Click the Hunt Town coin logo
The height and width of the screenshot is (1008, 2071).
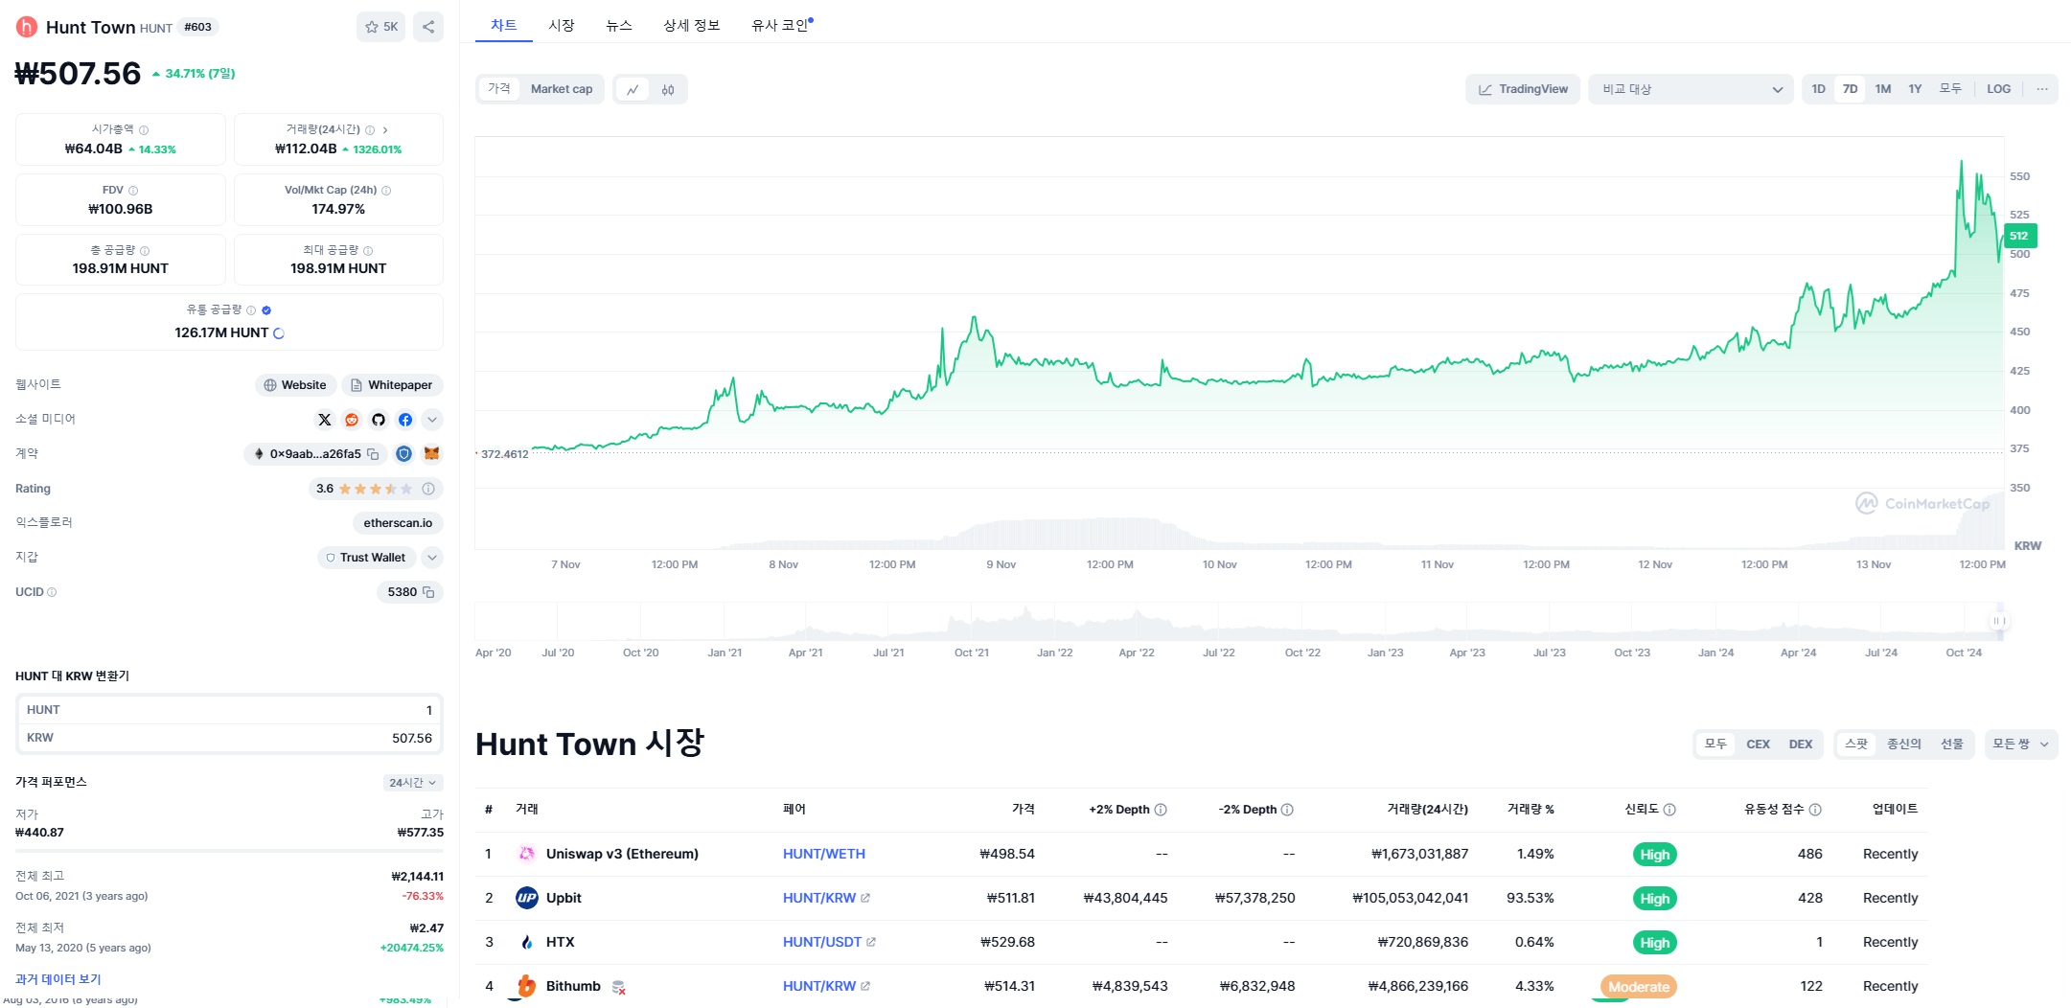[x=27, y=27]
